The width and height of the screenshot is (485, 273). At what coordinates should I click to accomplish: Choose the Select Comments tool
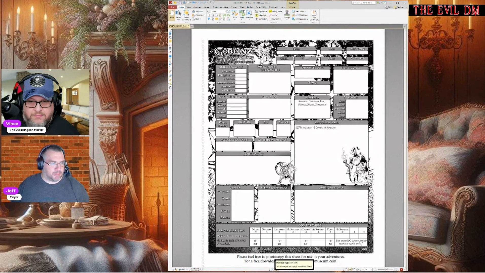click(x=187, y=15)
